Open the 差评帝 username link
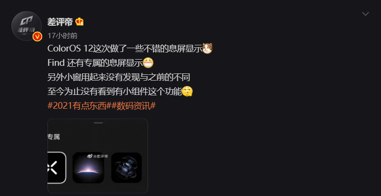The image size is (381, 196). click(60, 22)
